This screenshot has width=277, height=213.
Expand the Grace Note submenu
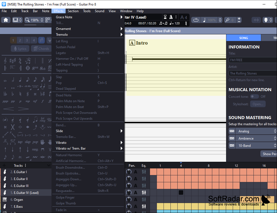(89, 17)
